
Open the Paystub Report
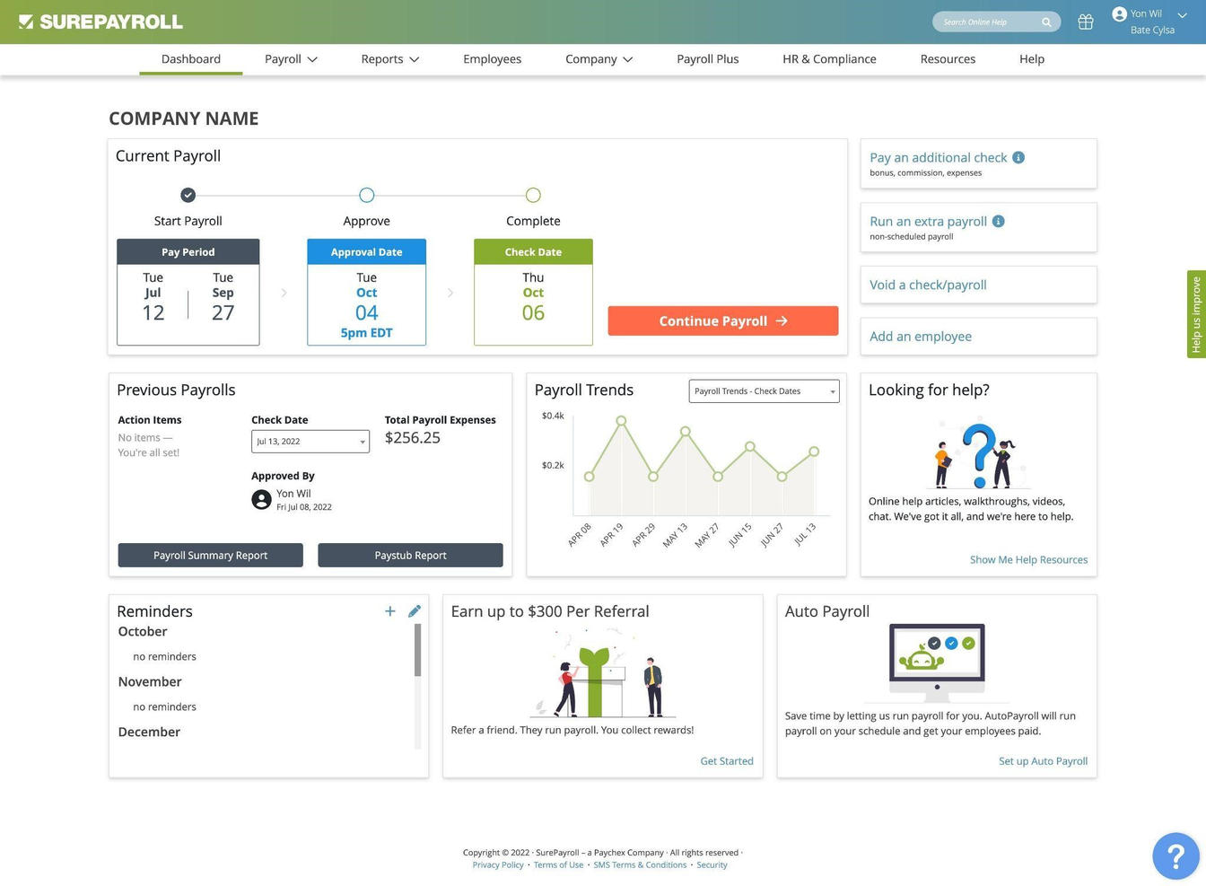click(410, 555)
